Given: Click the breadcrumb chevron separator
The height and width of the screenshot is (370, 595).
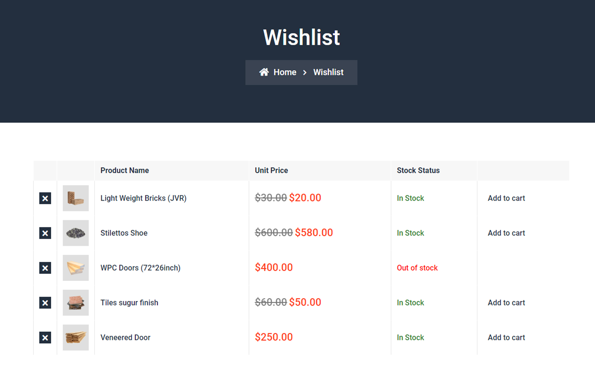Looking at the screenshot, I should point(305,72).
